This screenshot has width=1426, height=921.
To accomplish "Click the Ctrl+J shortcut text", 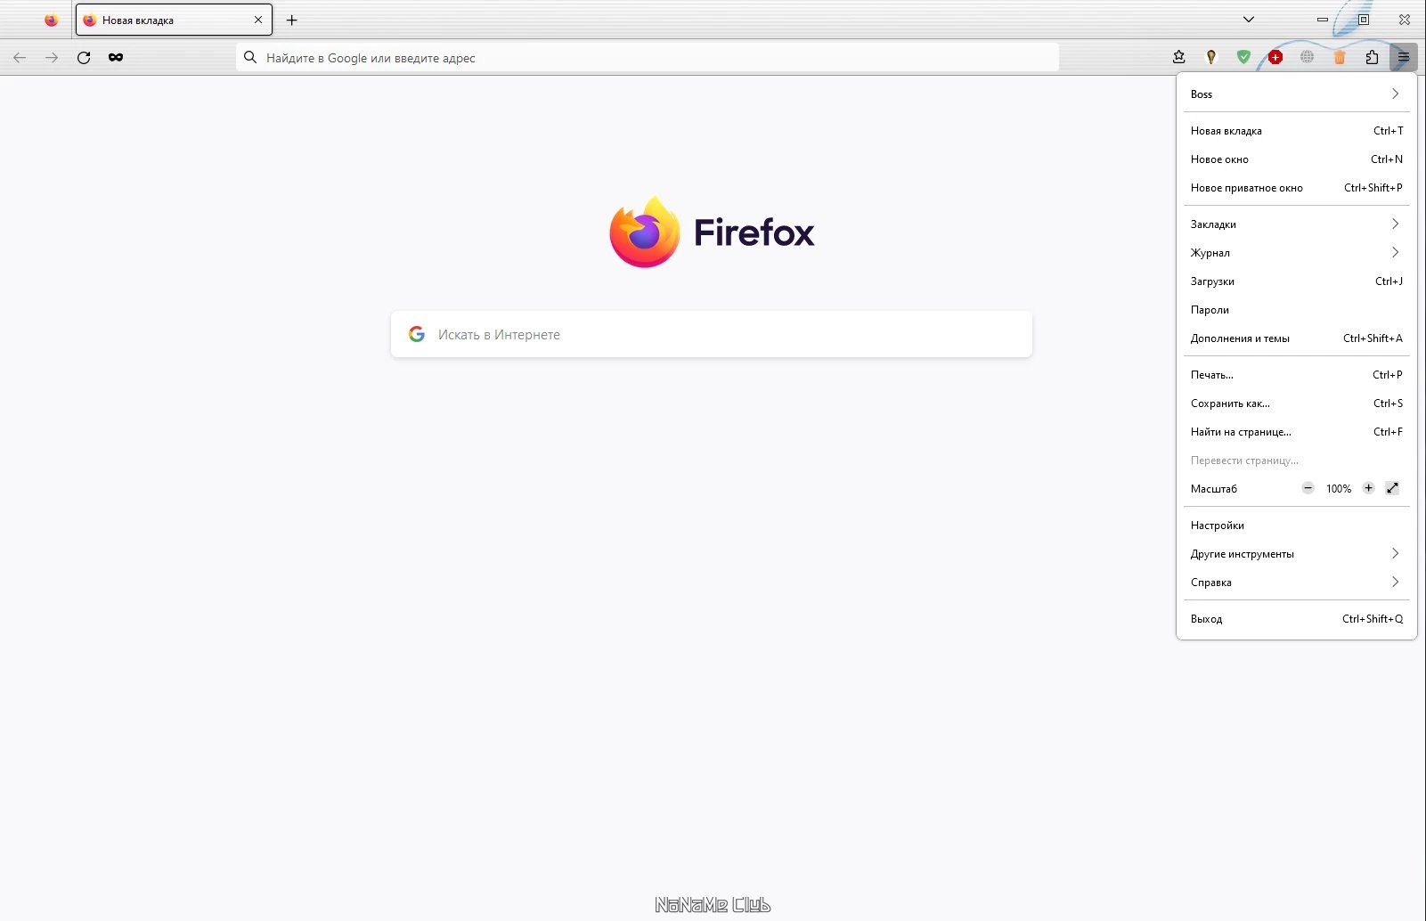I will coord(1389,281).
